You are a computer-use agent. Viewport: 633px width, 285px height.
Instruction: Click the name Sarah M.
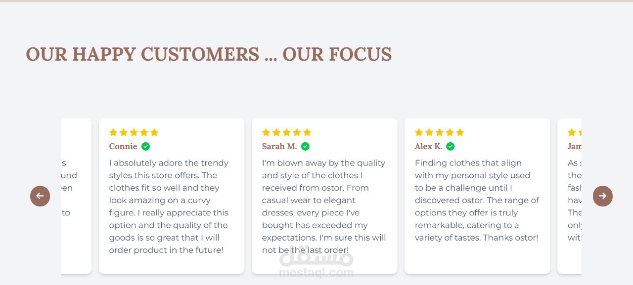[x=279, y=146]
